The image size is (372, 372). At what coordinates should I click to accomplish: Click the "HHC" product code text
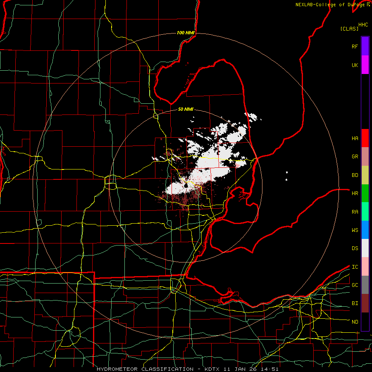[363, 25]
